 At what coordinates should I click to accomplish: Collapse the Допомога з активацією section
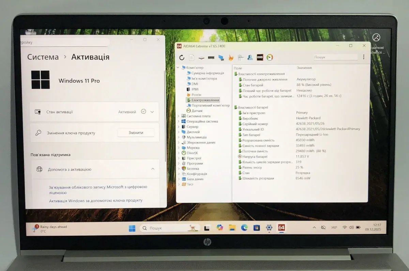click(153, 169)
